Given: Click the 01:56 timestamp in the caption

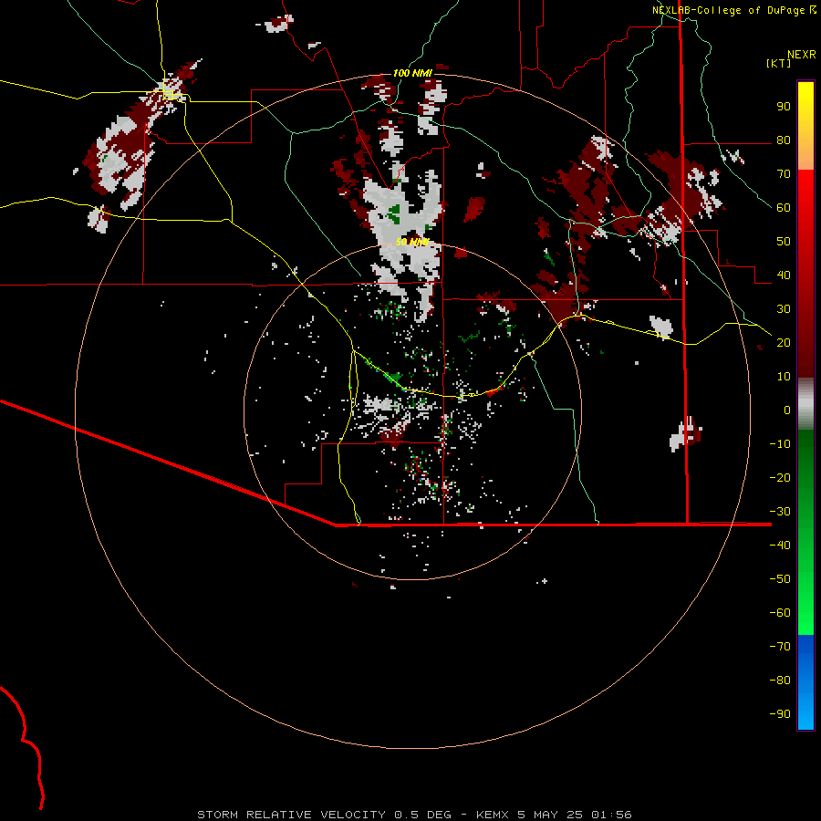Looking at the screenshot, I should pyautogui.click(x=611, y=815).
